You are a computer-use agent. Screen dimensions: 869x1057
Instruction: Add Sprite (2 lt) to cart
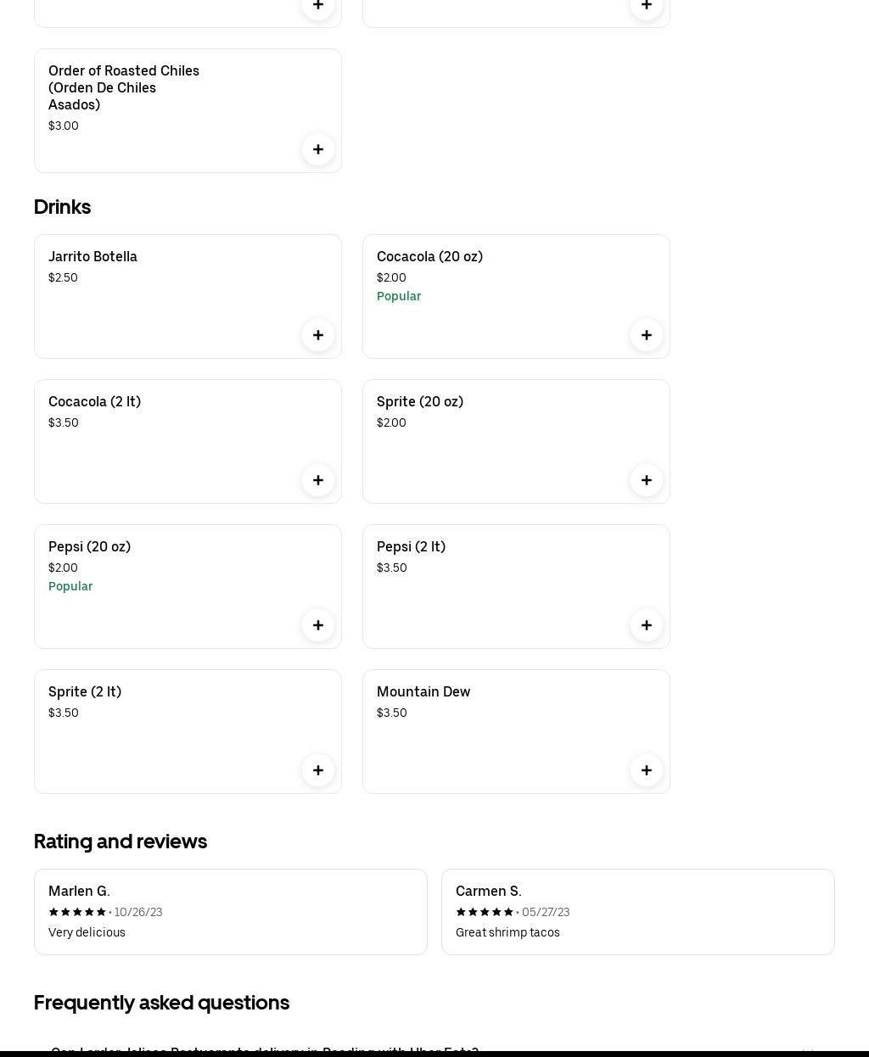point(318,770)
